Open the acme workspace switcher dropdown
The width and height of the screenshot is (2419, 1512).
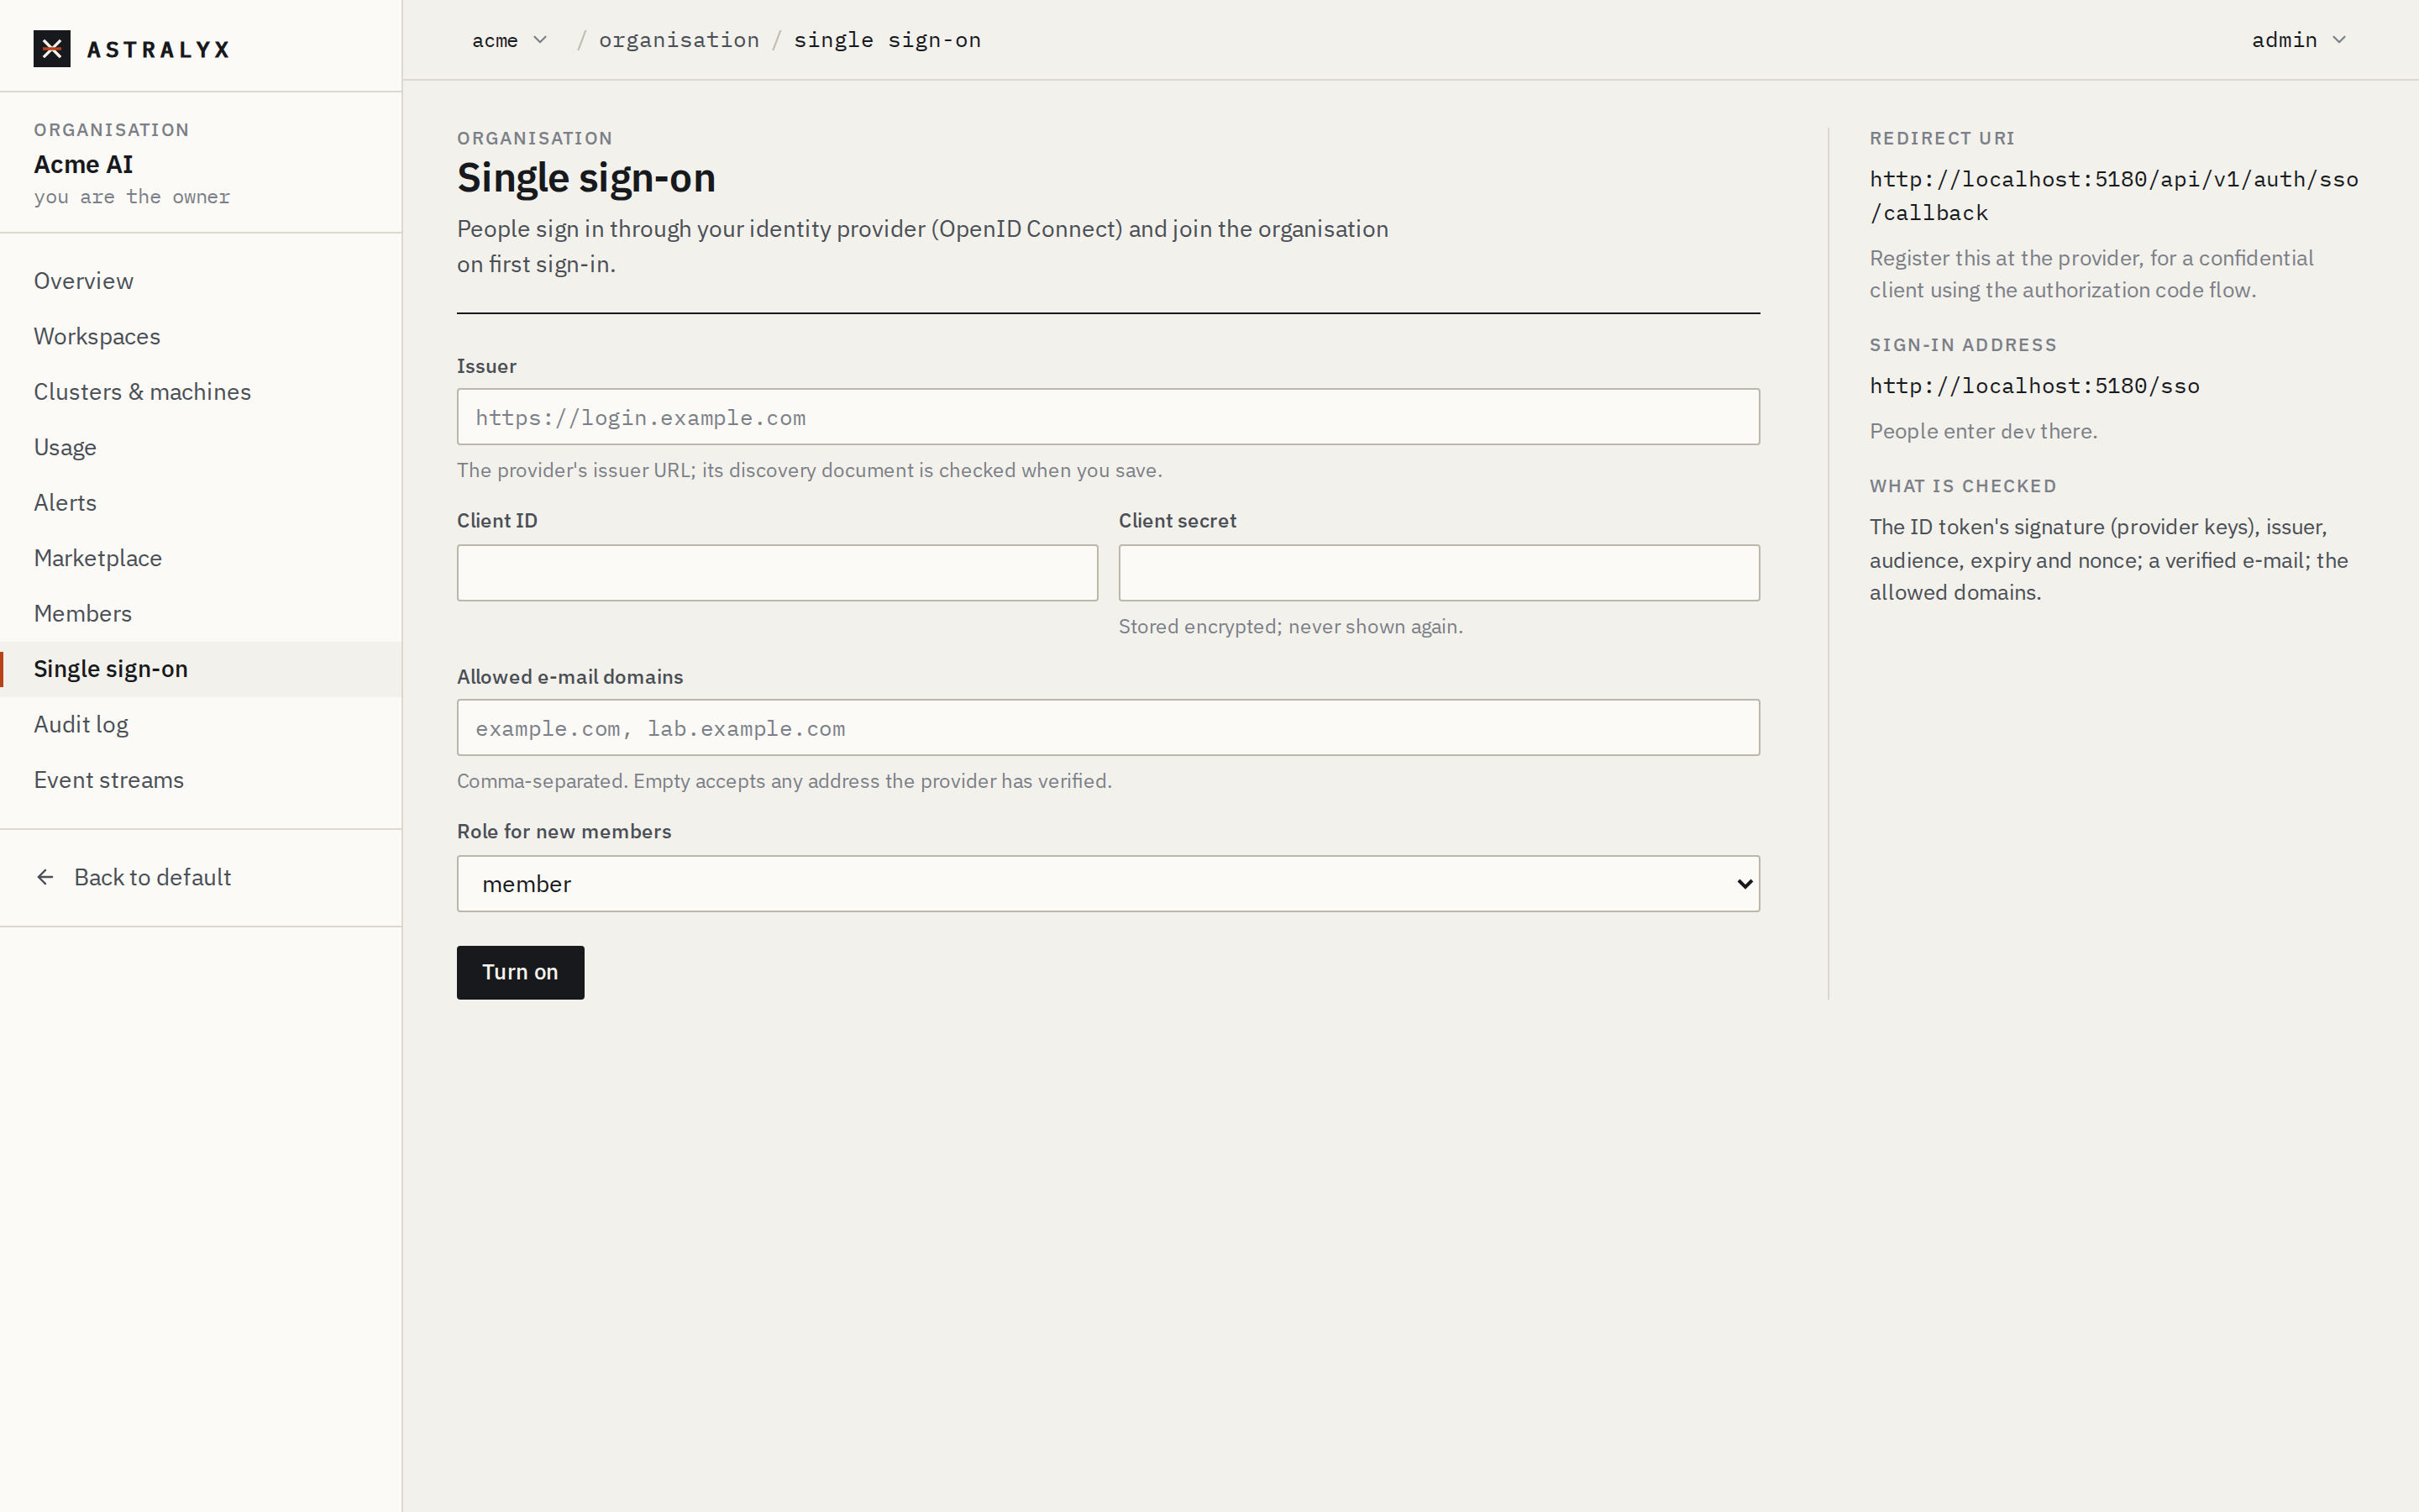[x=510, y=40]
